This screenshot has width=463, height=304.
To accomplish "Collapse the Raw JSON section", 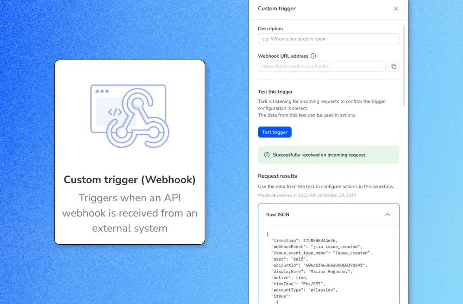I will 388,215.
